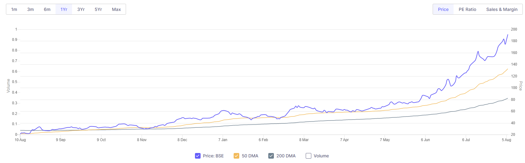Switch to the 3m time range
525x163 pixels.
(31, 9)
